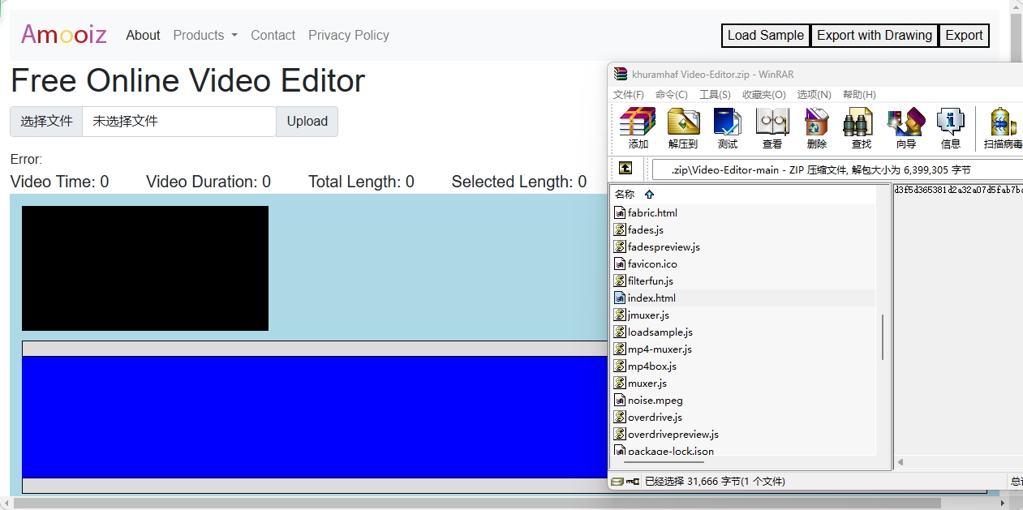Open the 选项(N) menu in WinRAR

point(815,95)
